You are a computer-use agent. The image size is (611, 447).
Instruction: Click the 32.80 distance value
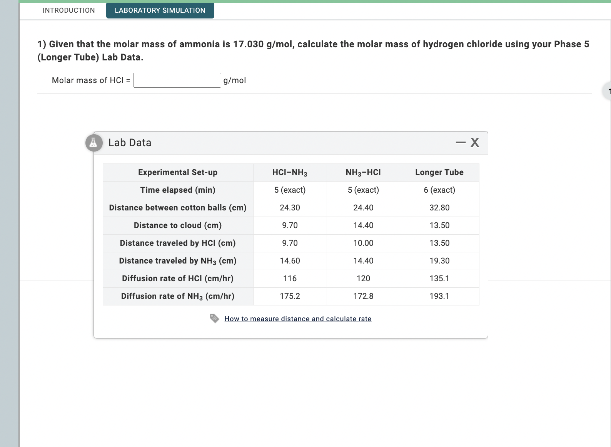point(439,208)
